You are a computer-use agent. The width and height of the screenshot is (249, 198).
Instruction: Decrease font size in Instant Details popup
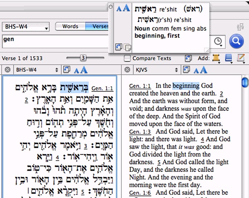click(119, 9)
